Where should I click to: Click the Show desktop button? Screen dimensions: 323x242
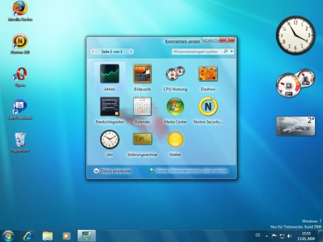tap(321, 236)
